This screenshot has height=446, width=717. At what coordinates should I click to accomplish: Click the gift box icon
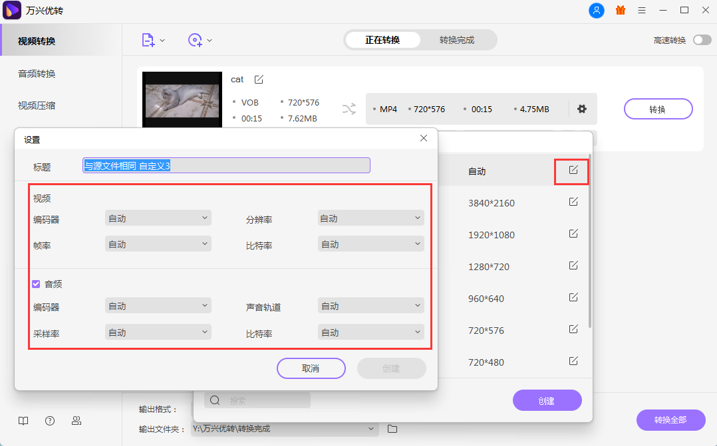click(620, 11)
